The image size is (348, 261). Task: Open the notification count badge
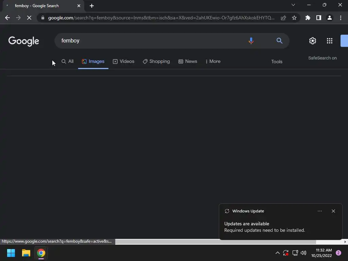[338, 253]
